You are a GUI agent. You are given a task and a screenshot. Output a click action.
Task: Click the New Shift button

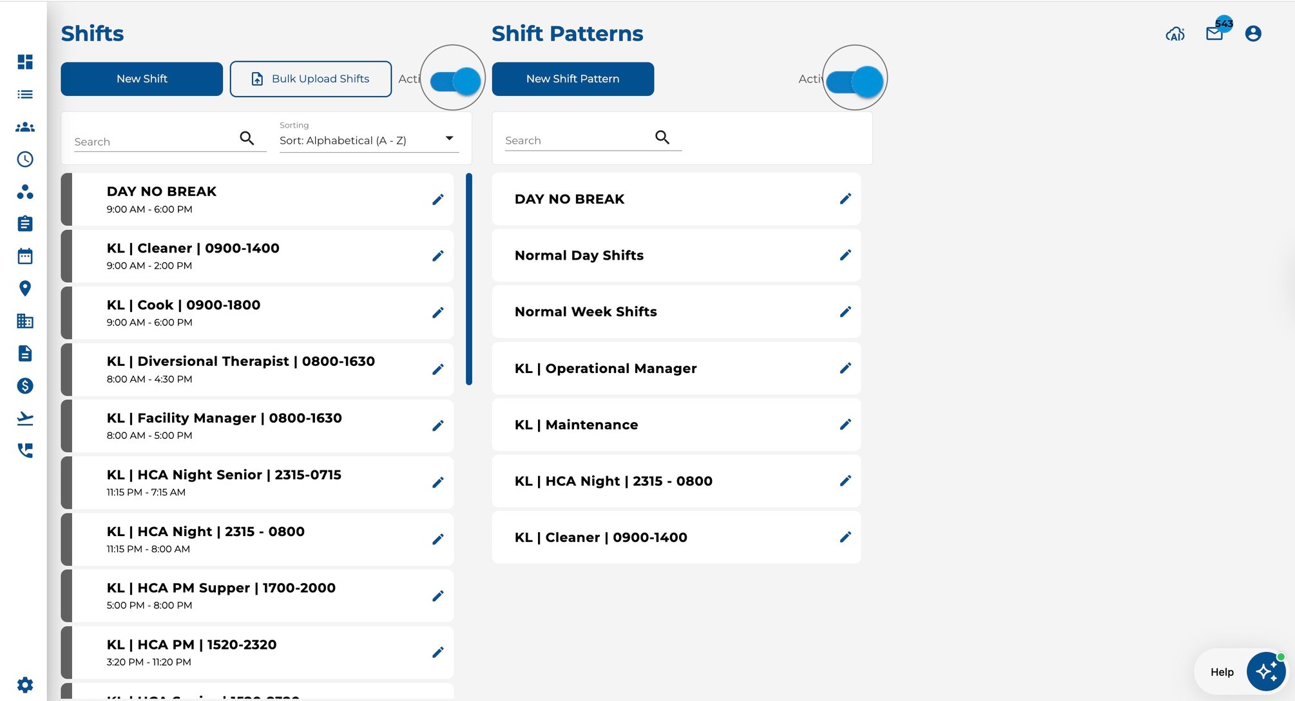142,79
